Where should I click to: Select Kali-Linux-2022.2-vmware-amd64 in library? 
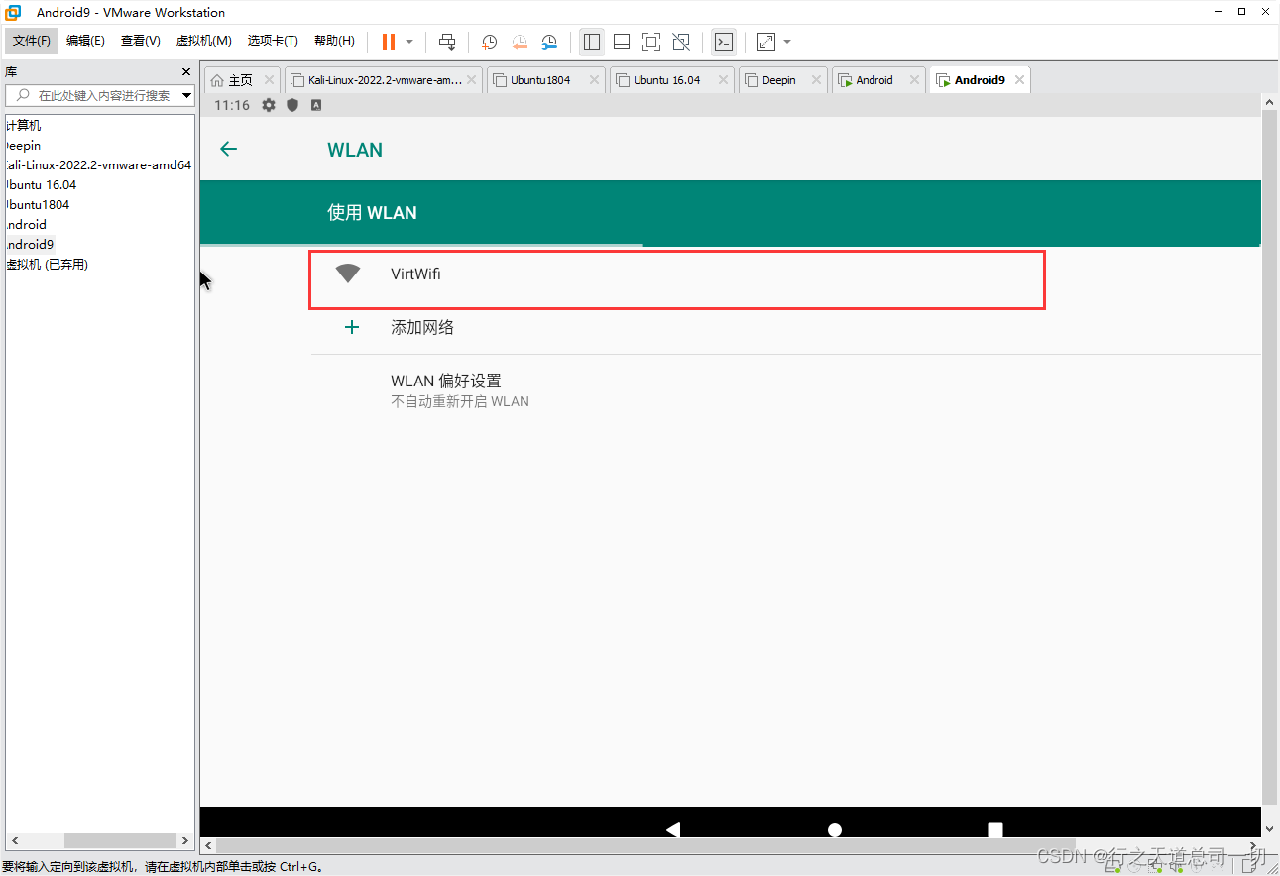point(97,165)
